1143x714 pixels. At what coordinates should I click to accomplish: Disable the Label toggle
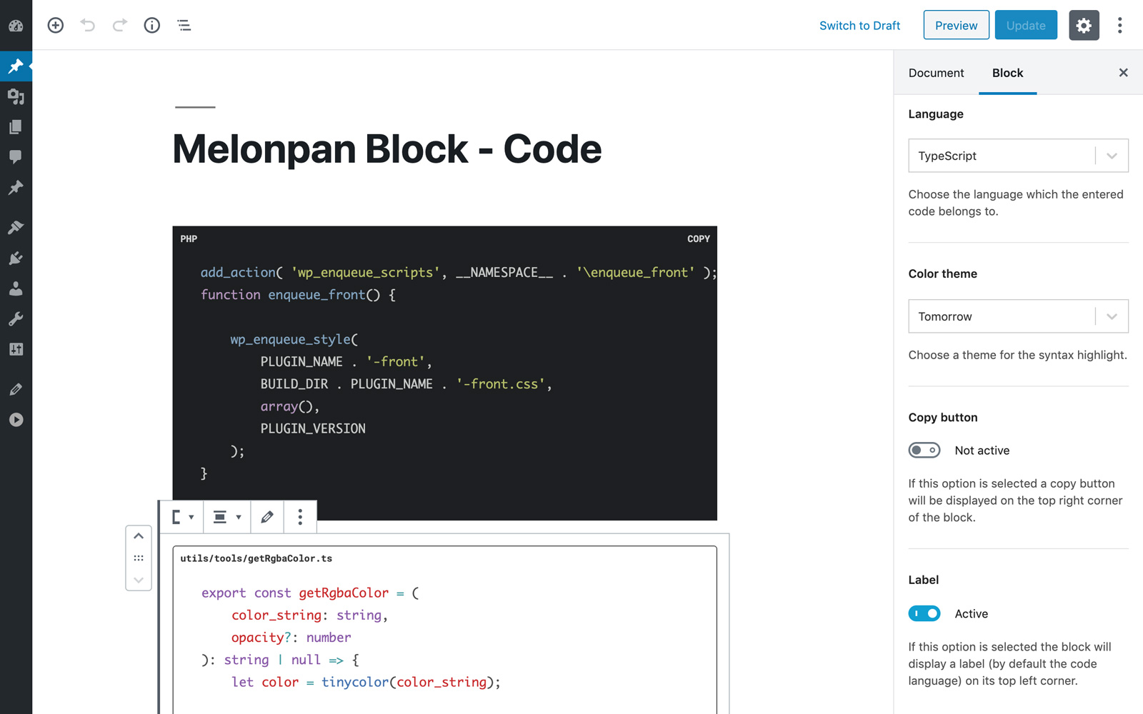point(924,614)
